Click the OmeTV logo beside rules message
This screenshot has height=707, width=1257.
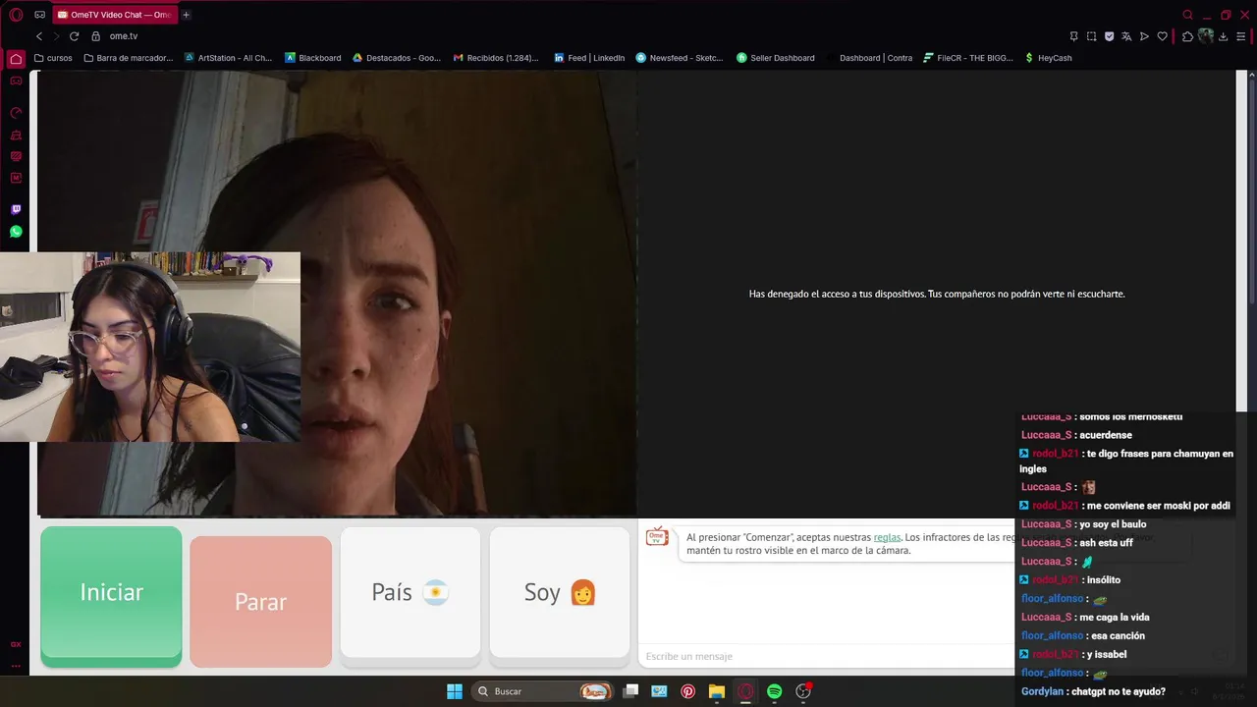657,536
